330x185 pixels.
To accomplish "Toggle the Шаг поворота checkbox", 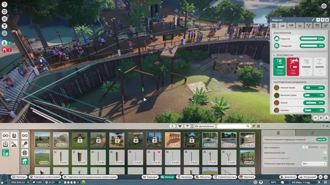I will (x=304, y=147).
